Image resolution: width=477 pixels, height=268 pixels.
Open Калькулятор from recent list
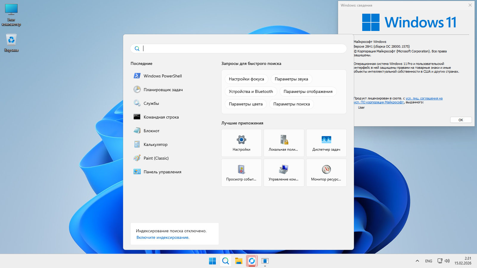click(155, 144)
